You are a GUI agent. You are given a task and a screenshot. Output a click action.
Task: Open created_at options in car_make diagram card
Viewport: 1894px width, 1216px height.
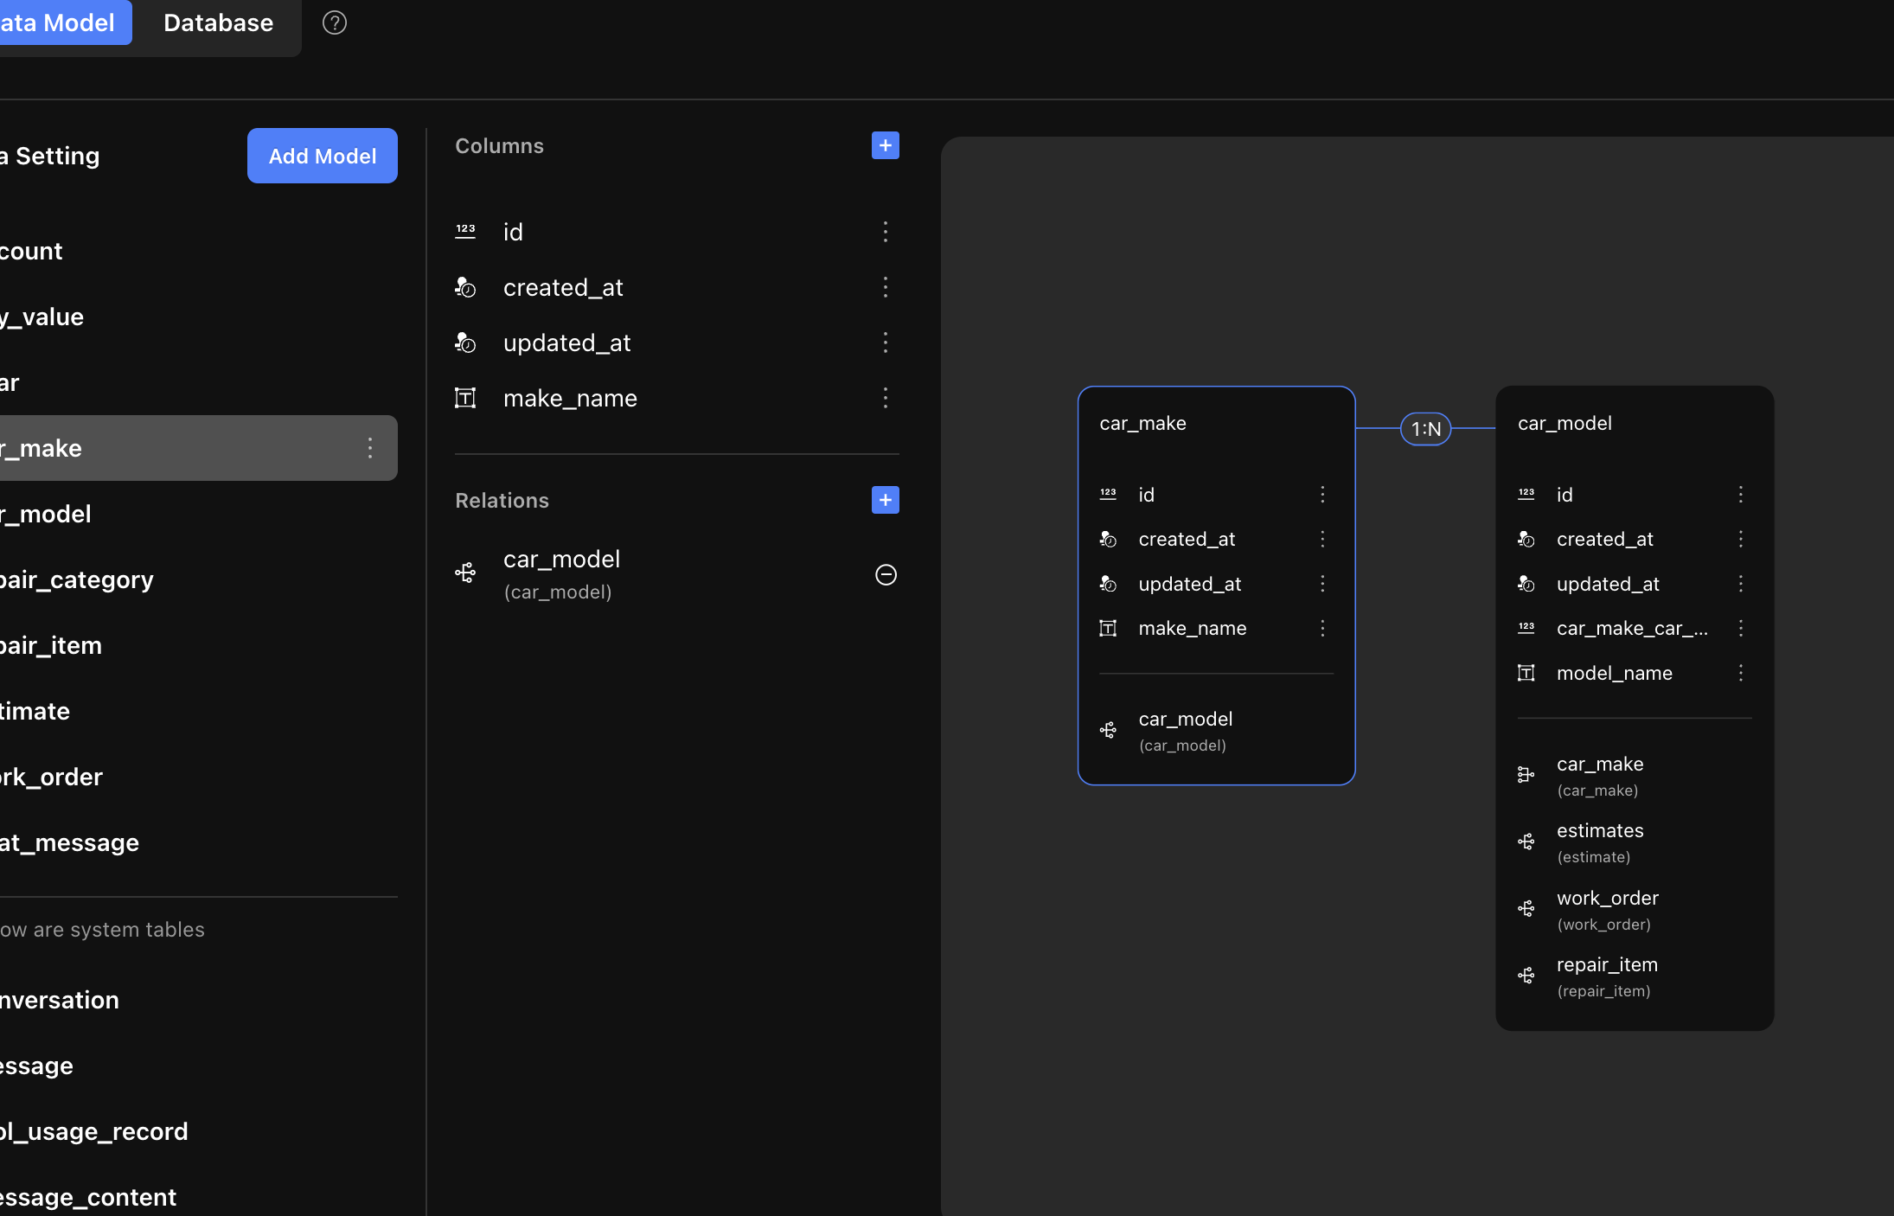coord(1322,539)
